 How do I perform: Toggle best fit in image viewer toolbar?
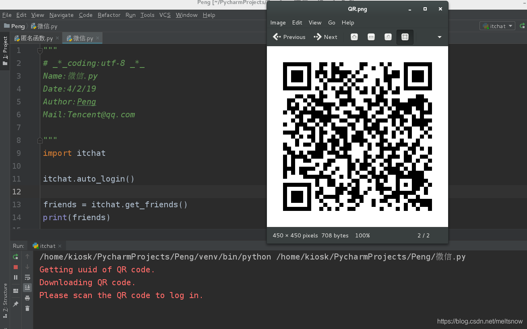tap(405, 37)
